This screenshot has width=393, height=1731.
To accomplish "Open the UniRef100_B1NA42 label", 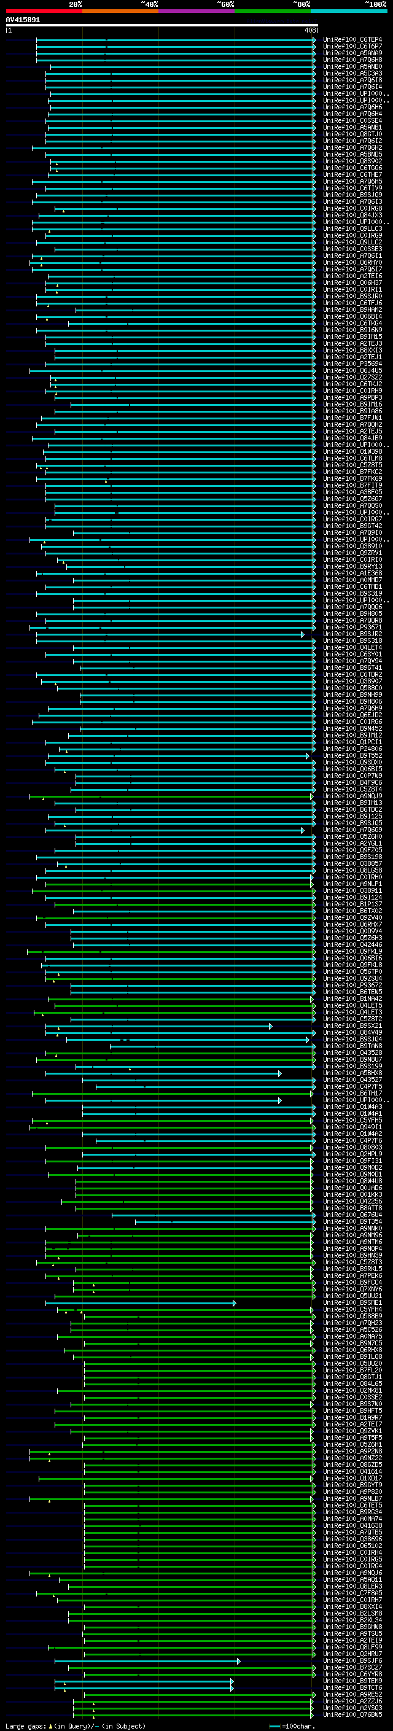I will tap(352, 998).
